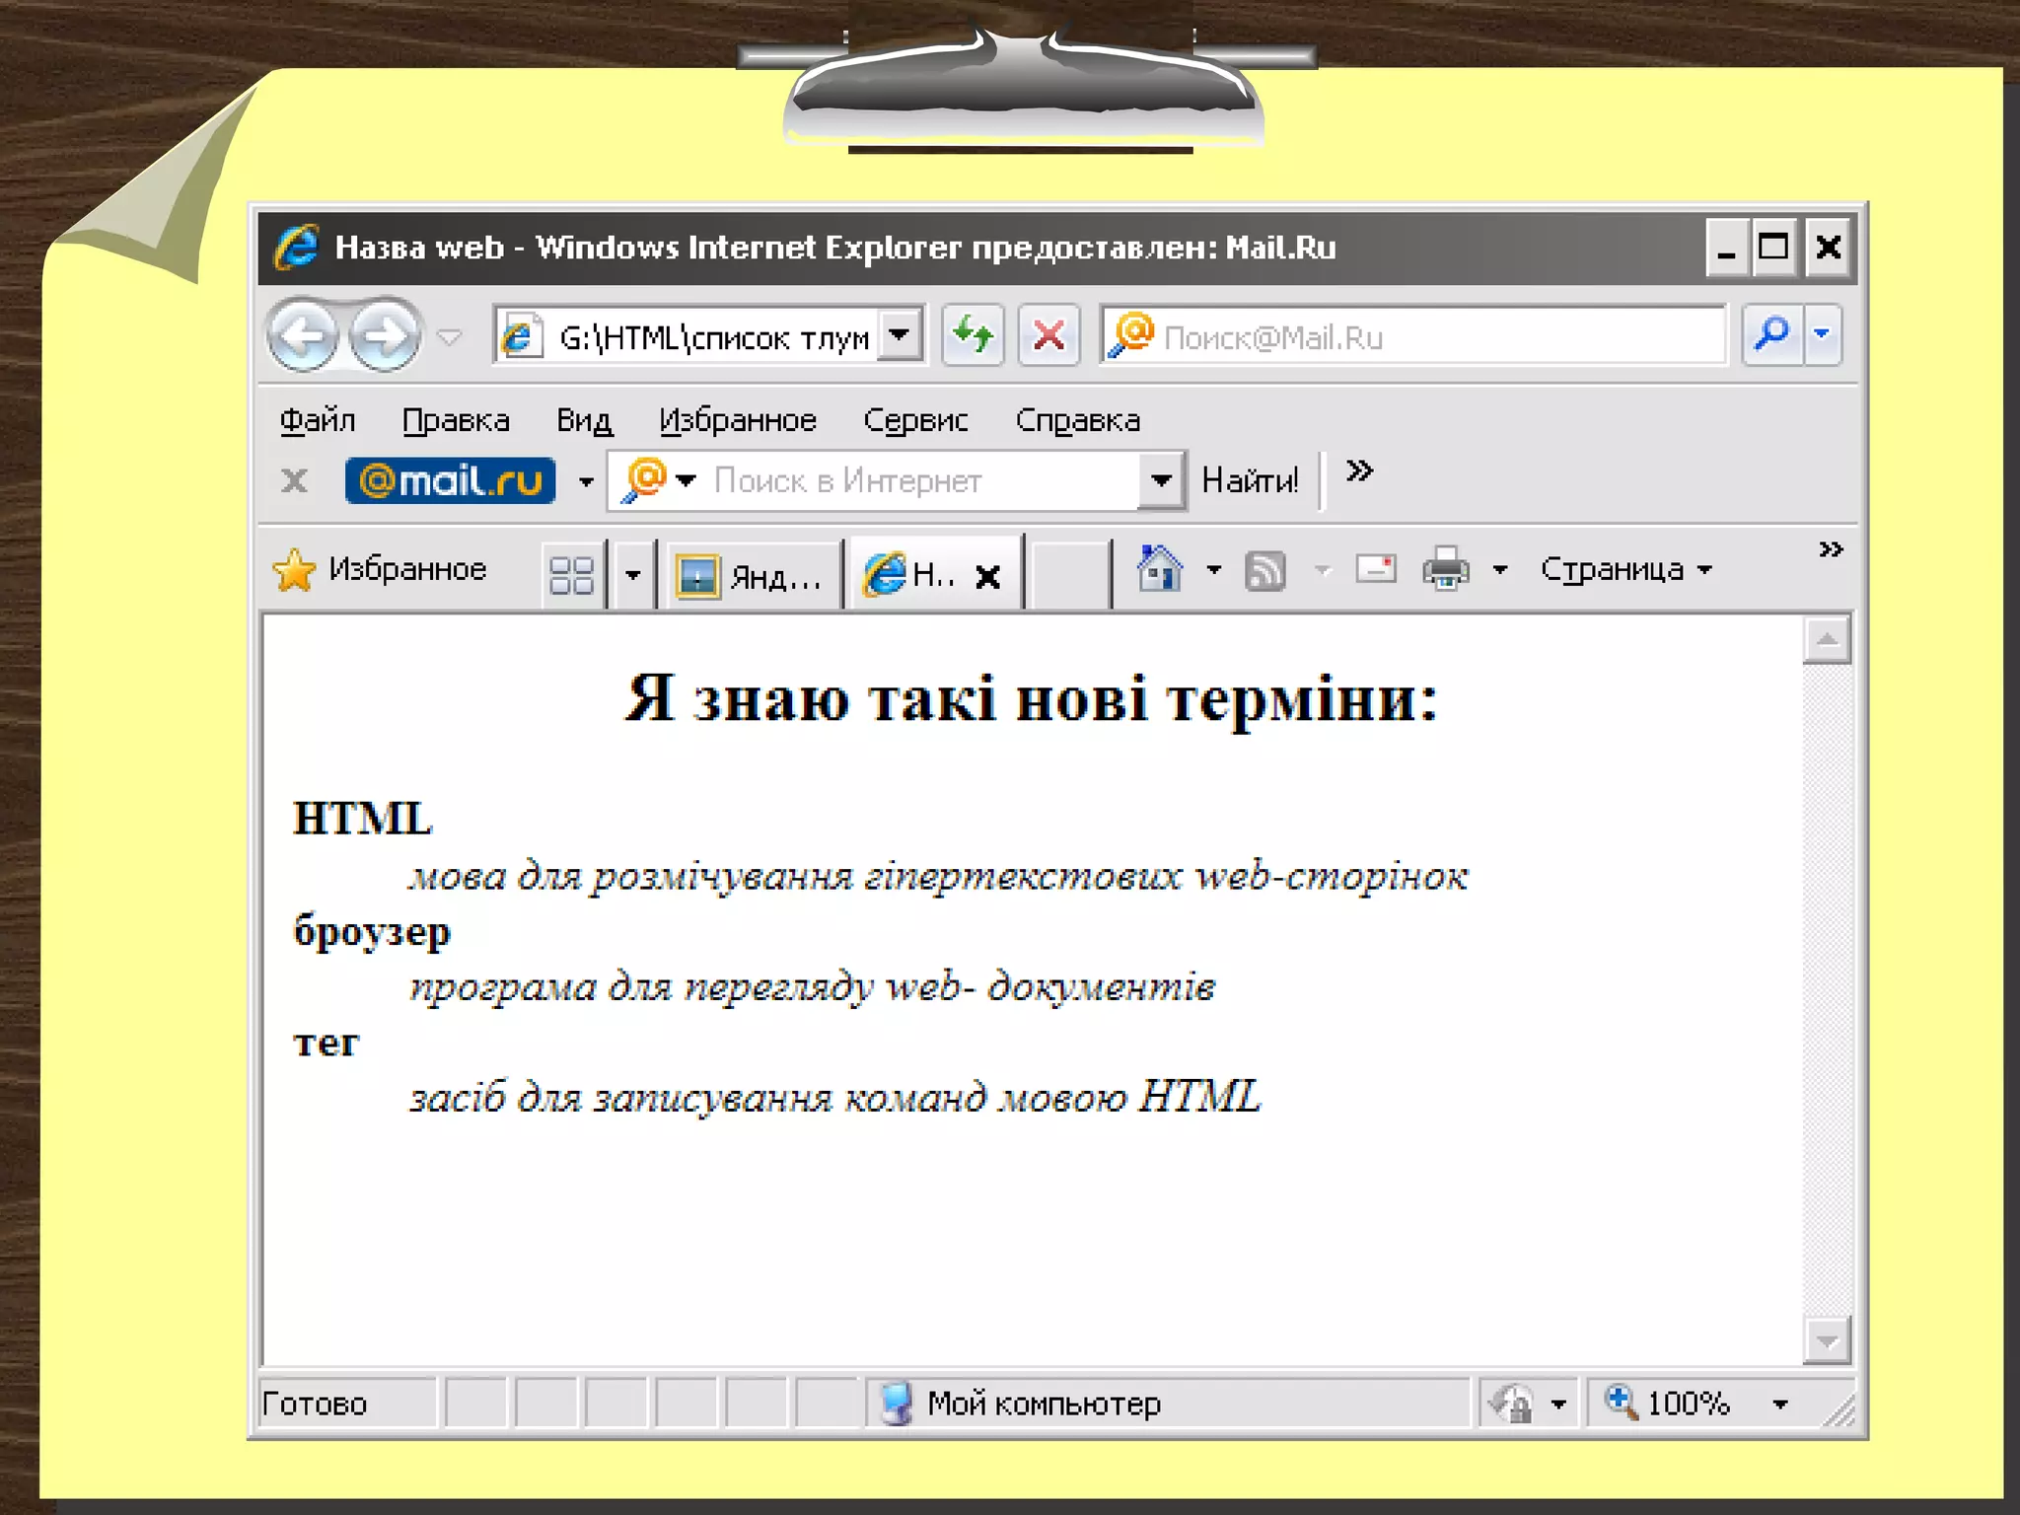Open the Файл menu
Screen dimensions: 2020x1515
pyautogui.click(x=317, y=420)
